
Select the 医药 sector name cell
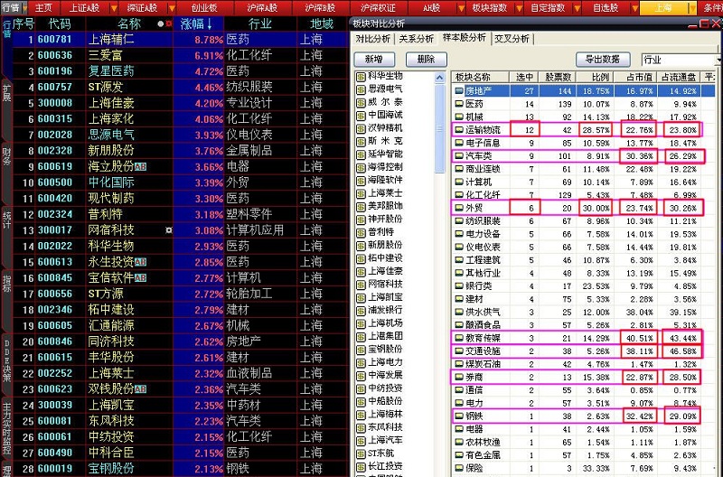[x=474, y=104]
